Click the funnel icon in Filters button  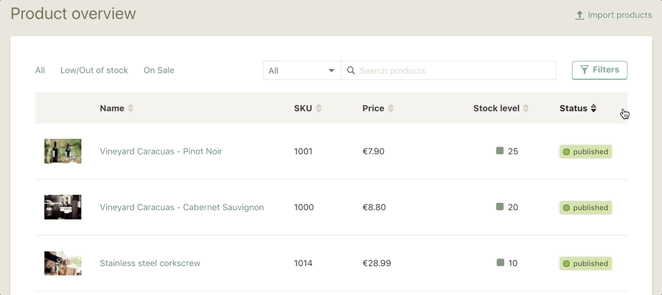584,70
